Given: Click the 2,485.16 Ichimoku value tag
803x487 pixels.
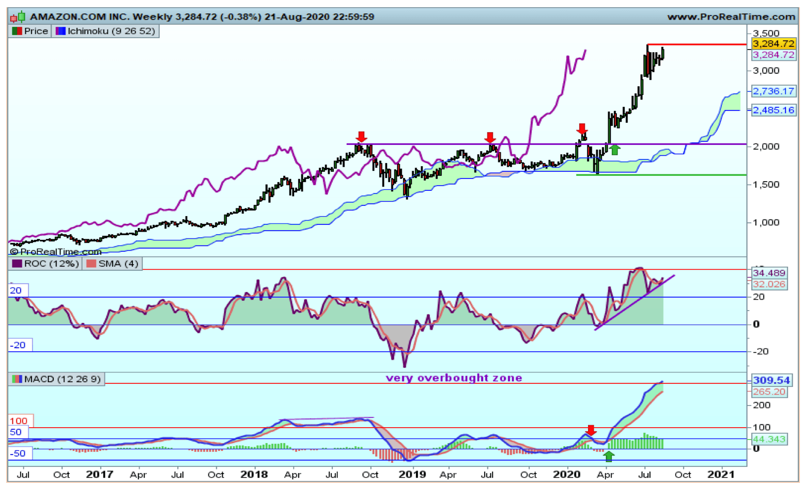Looking at the screenshot, I should click(774, 110).
